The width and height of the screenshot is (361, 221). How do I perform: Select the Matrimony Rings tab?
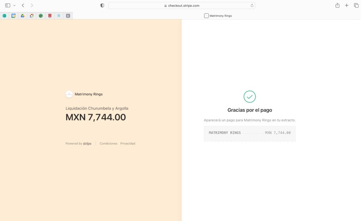pos(218,16)
